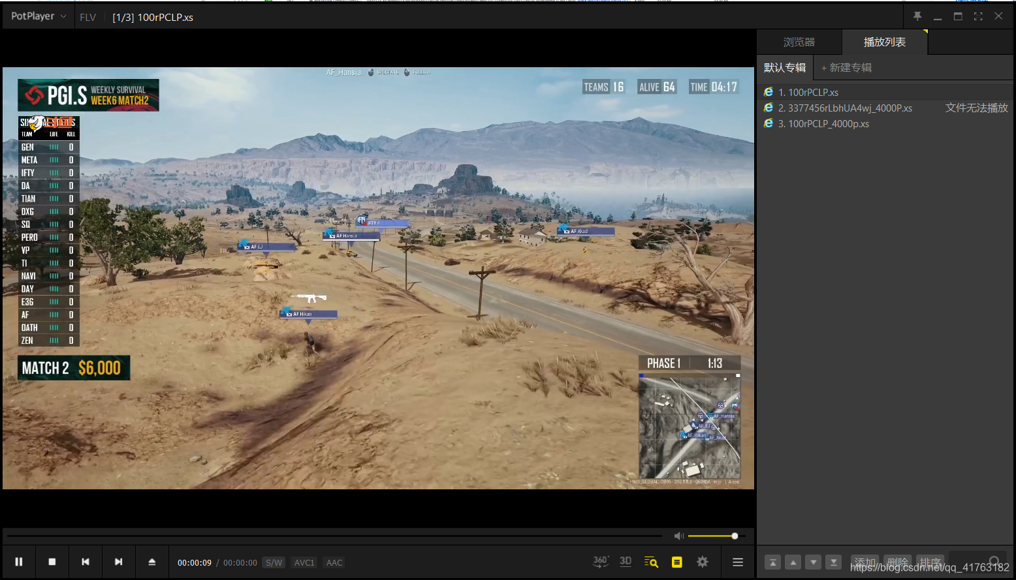1016x580 pixels.
Task: Toggle 3D video mode
Action: (x=626, y=561)
